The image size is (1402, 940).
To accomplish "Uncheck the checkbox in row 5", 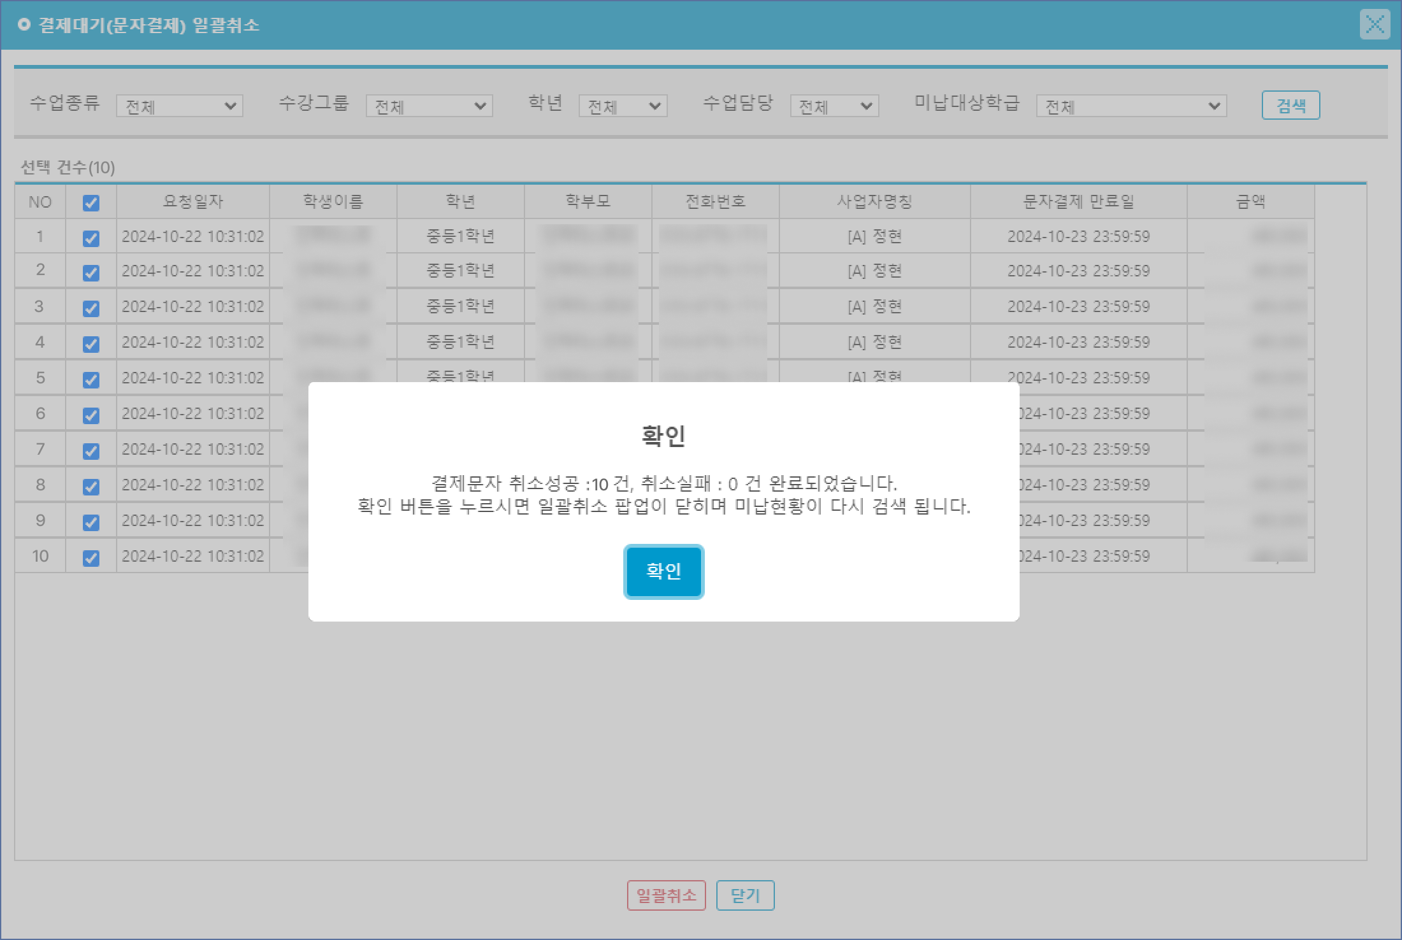I will click(91, 380).
